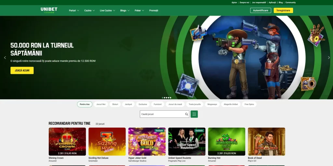Launch the Hyper Joker Gold thumbnail

[147, 142]
